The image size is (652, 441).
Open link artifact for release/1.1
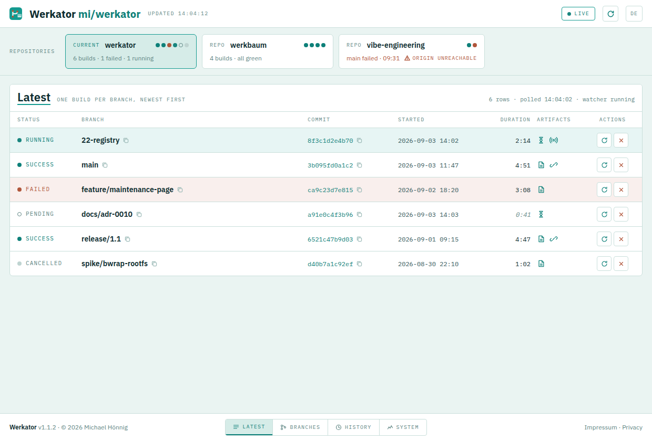coord(554,239)
